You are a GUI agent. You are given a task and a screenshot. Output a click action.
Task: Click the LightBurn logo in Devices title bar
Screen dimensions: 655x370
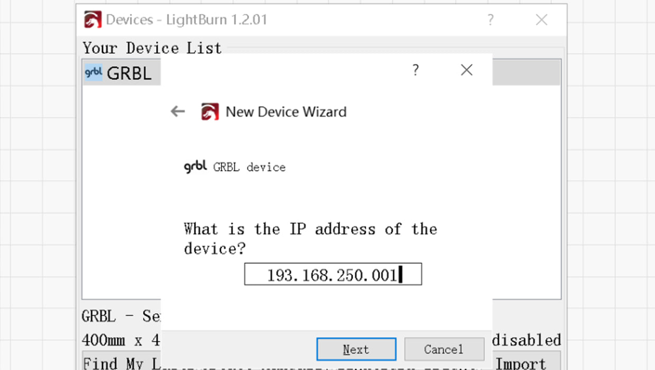point(93,20)
